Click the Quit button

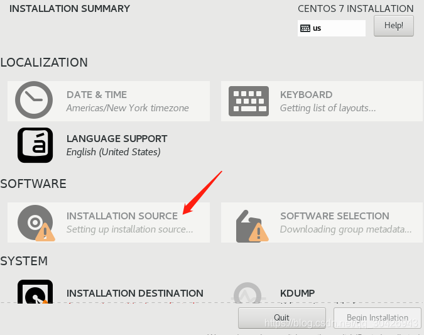(282, 317)
